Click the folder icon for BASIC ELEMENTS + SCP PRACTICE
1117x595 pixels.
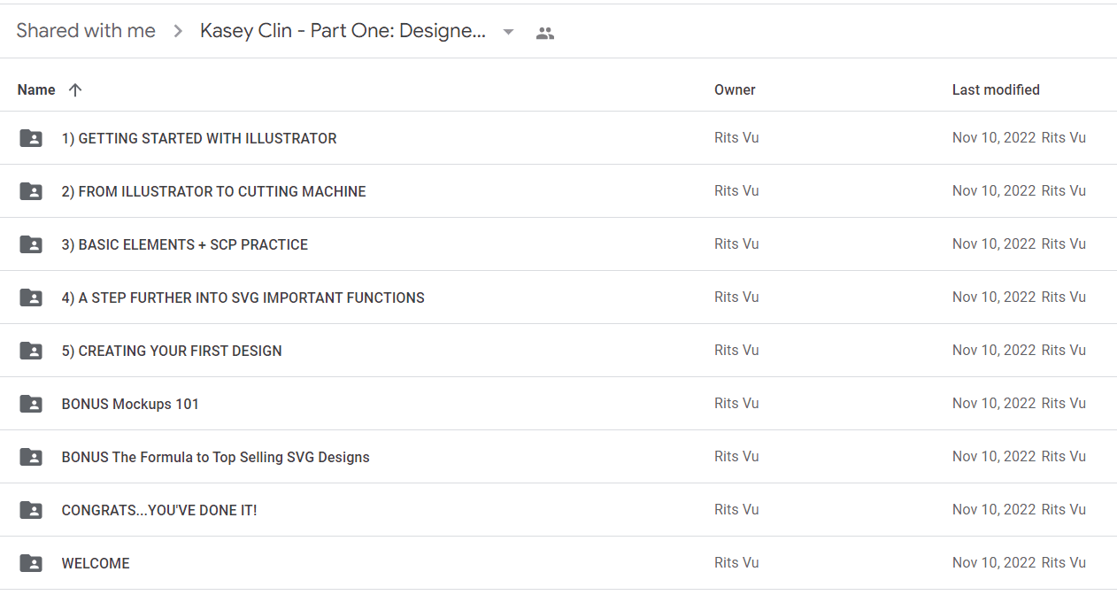click(x=31, y=244)
